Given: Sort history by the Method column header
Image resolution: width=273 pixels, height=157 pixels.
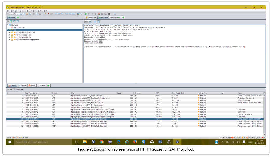Looking at the screenshot, I should pyautogui.click(x=60, y=93).
